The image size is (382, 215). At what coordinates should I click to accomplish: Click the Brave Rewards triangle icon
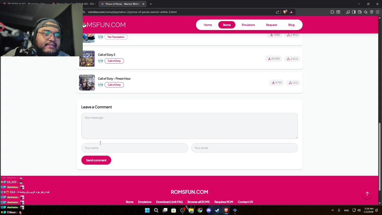click(x=291, y=12)
